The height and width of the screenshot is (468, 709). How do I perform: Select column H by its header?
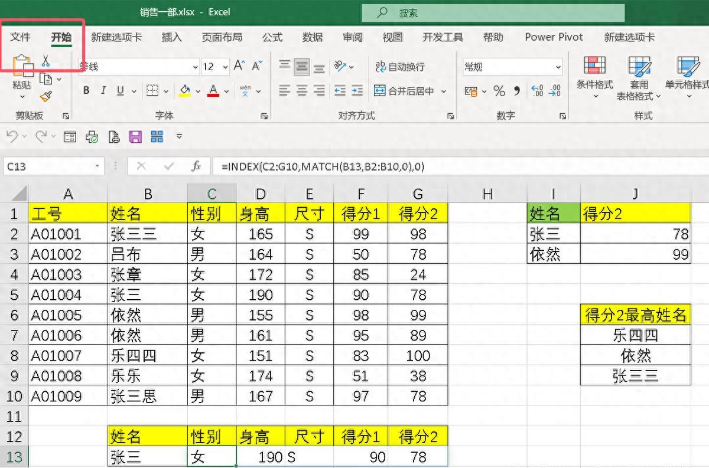487,194
